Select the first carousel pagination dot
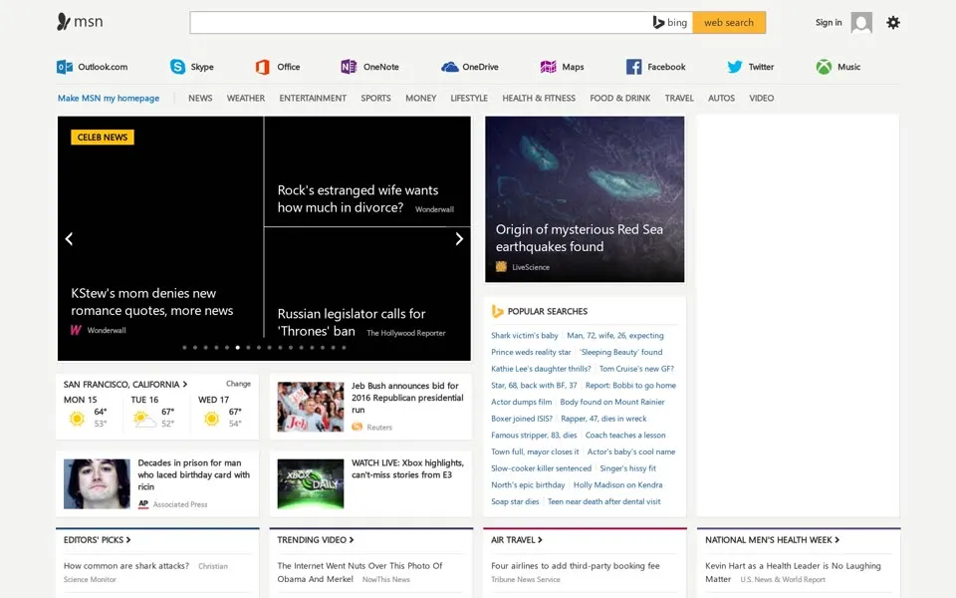 point(185,347)
